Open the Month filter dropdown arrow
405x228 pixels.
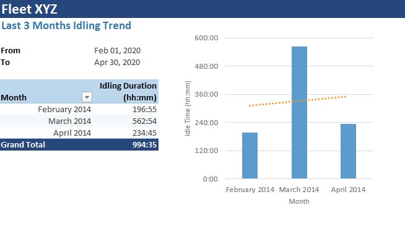point(87,97)
